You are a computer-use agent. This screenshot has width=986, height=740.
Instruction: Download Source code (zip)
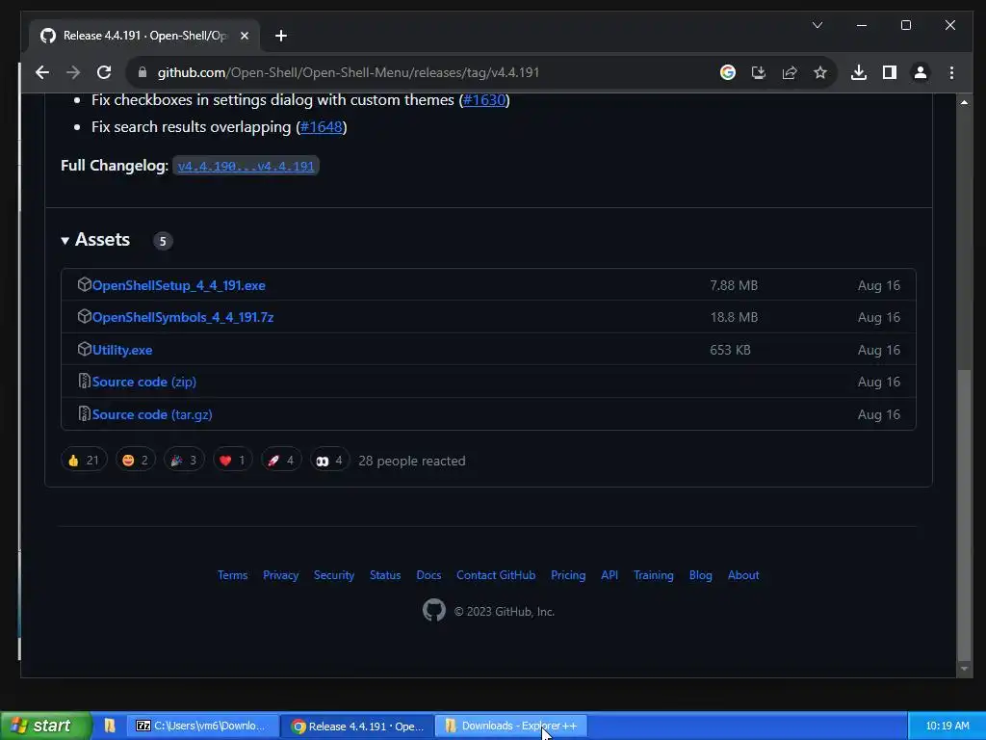tap(144, 382)
